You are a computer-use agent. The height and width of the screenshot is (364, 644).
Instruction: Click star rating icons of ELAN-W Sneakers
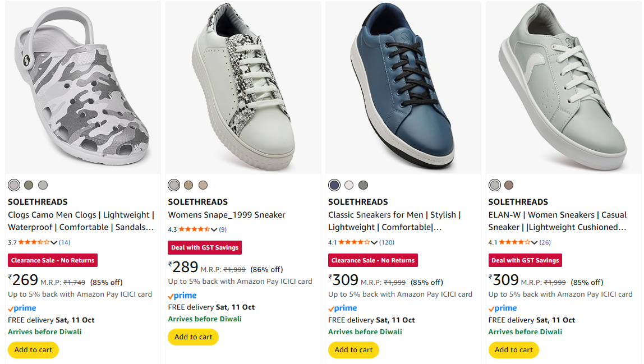coord(514,242)
